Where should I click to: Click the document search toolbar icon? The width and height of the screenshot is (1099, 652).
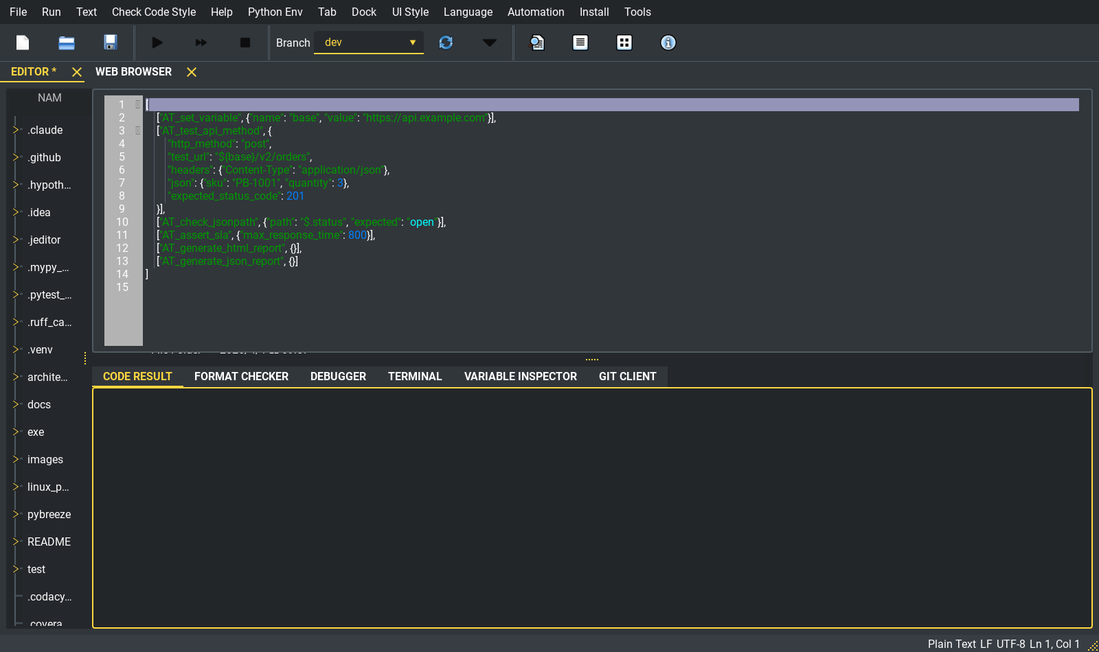point(536,43)
